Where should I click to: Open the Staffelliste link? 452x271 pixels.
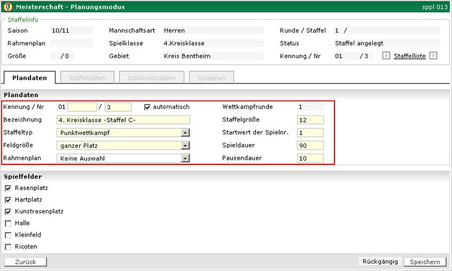[410, 56]
